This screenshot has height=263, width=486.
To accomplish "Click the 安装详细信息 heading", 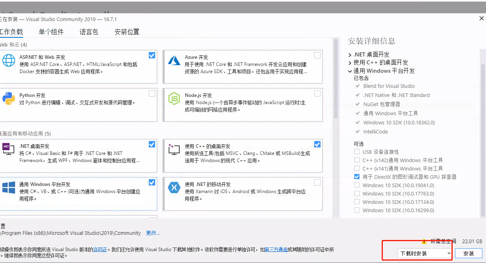I will [371, 41].
